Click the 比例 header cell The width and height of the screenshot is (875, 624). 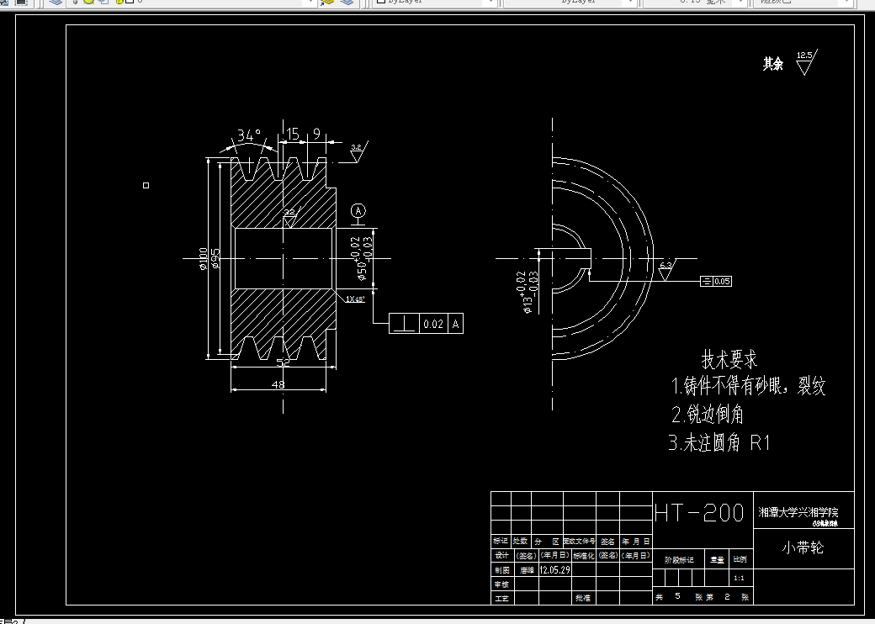click(x=740, y=559)
